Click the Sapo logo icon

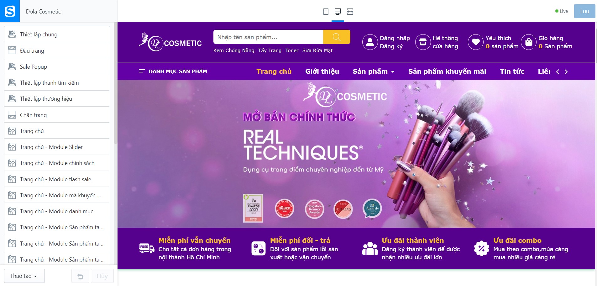click(x=10, y=11)
